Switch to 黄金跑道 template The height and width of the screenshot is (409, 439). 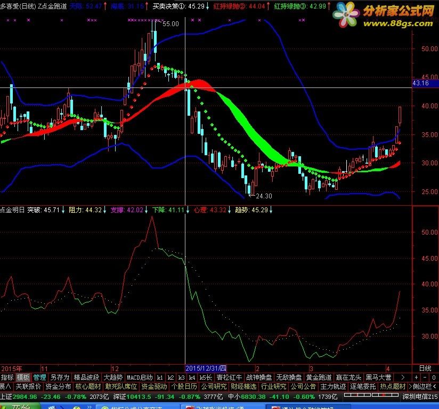319,378
